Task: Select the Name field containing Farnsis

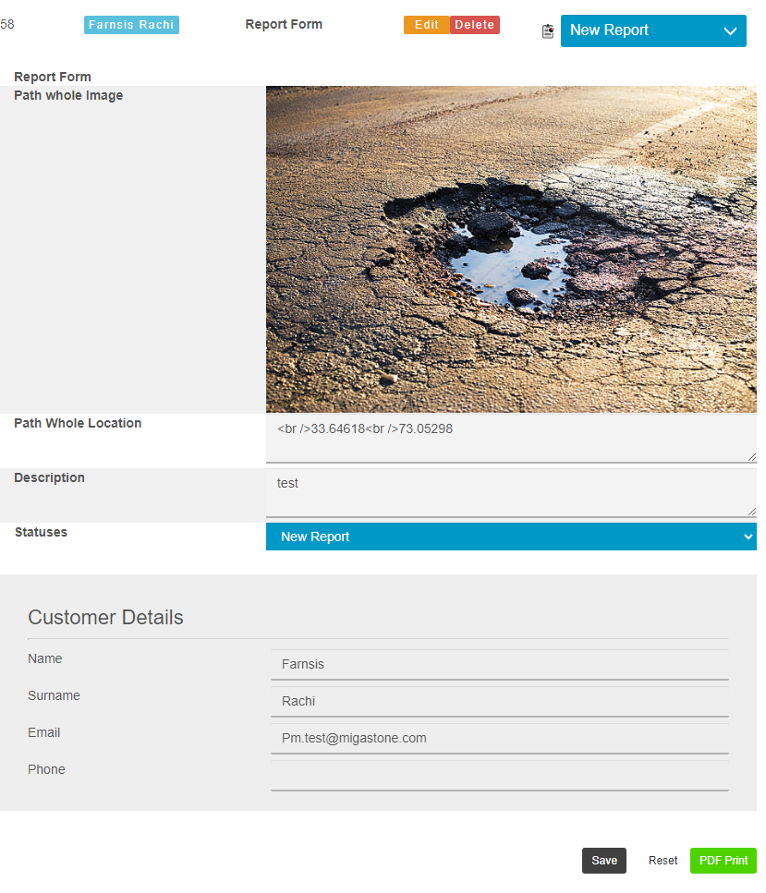Action: point(499,665)
